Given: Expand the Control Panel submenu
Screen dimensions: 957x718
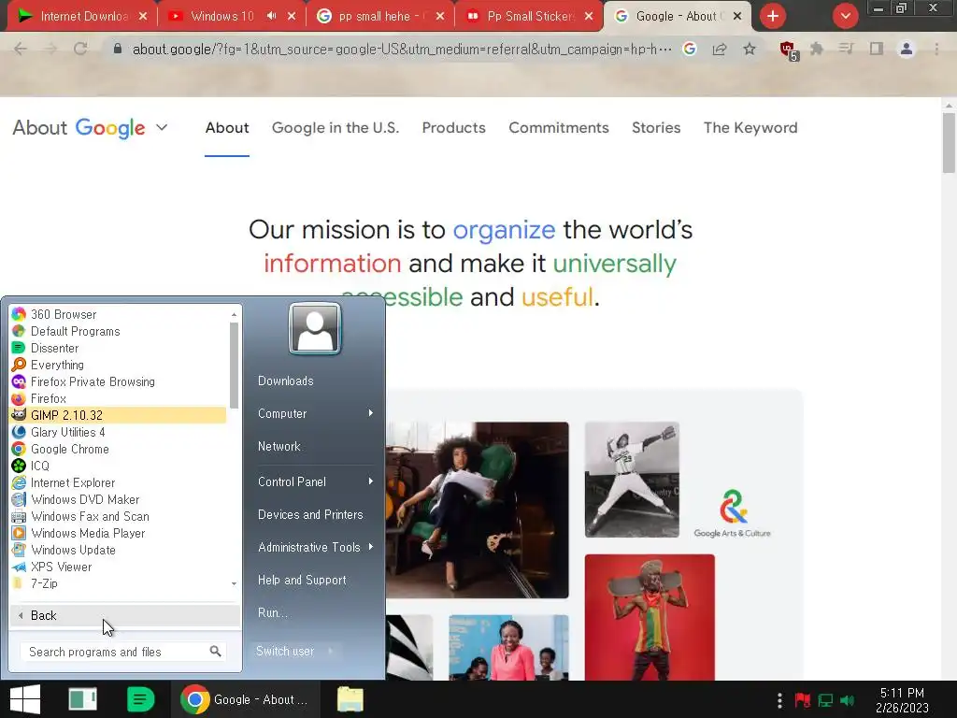Looking at the screenshot, I should (x=370, y=481).
